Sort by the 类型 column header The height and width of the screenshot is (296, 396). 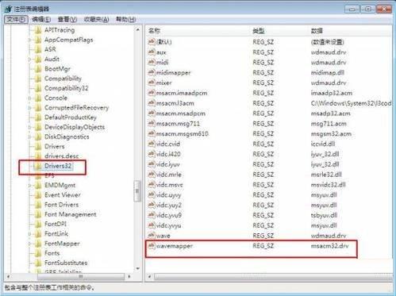point(279,31)
